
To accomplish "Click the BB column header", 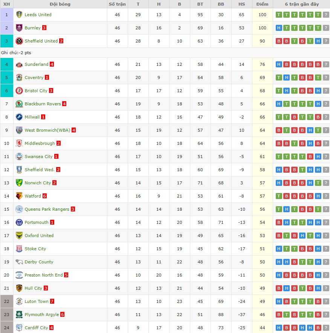I will pyautogui.click(x=221, y=4).
